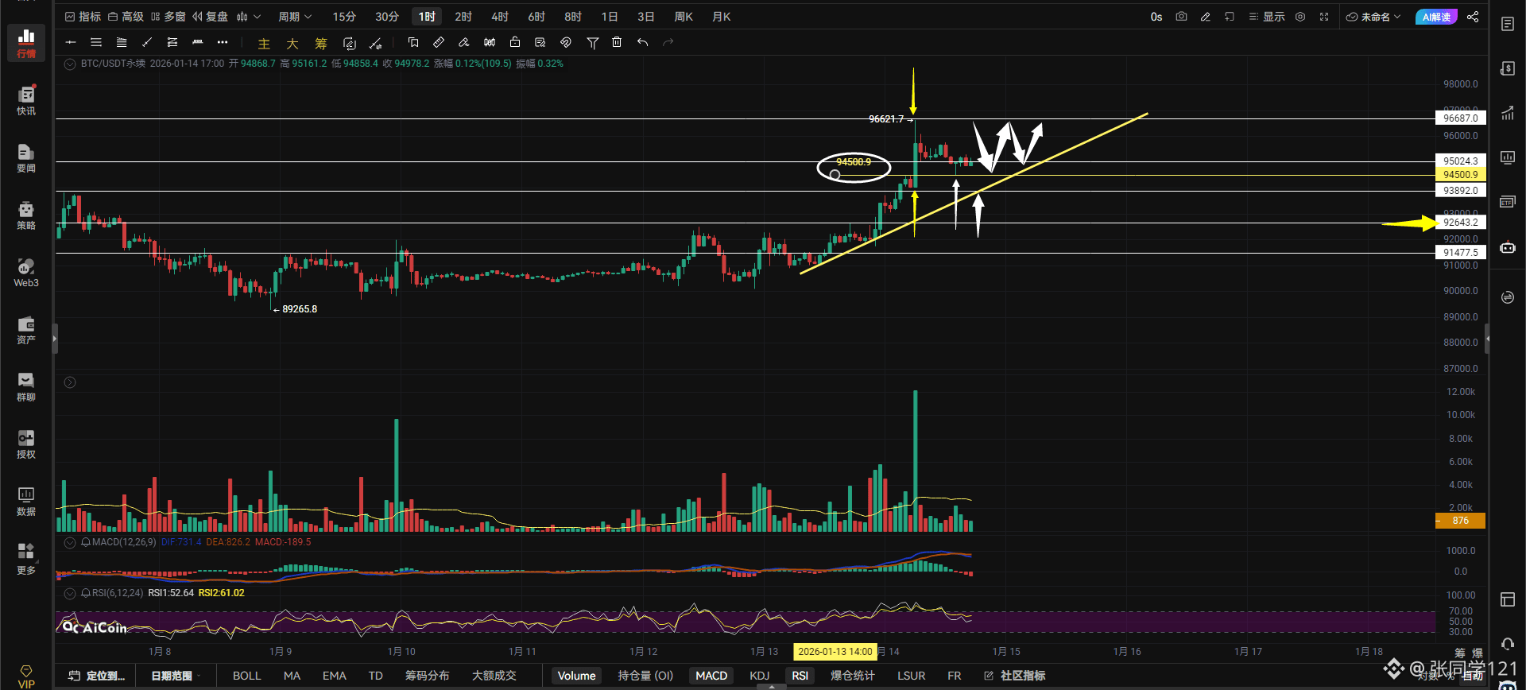This screenshot has width=1526, height=690.
Task: Switch to the 月K timeframe
Action: [722, 17]
